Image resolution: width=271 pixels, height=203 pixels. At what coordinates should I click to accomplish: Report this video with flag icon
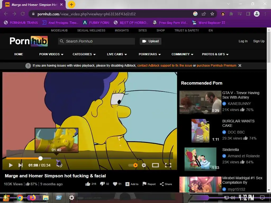tap(144, 184)
